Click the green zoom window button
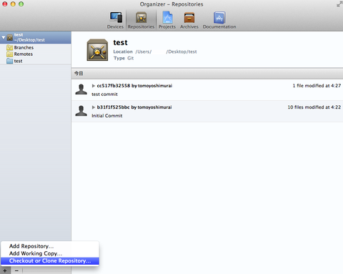This screenshot has height=274, width=343. [21, 4]
